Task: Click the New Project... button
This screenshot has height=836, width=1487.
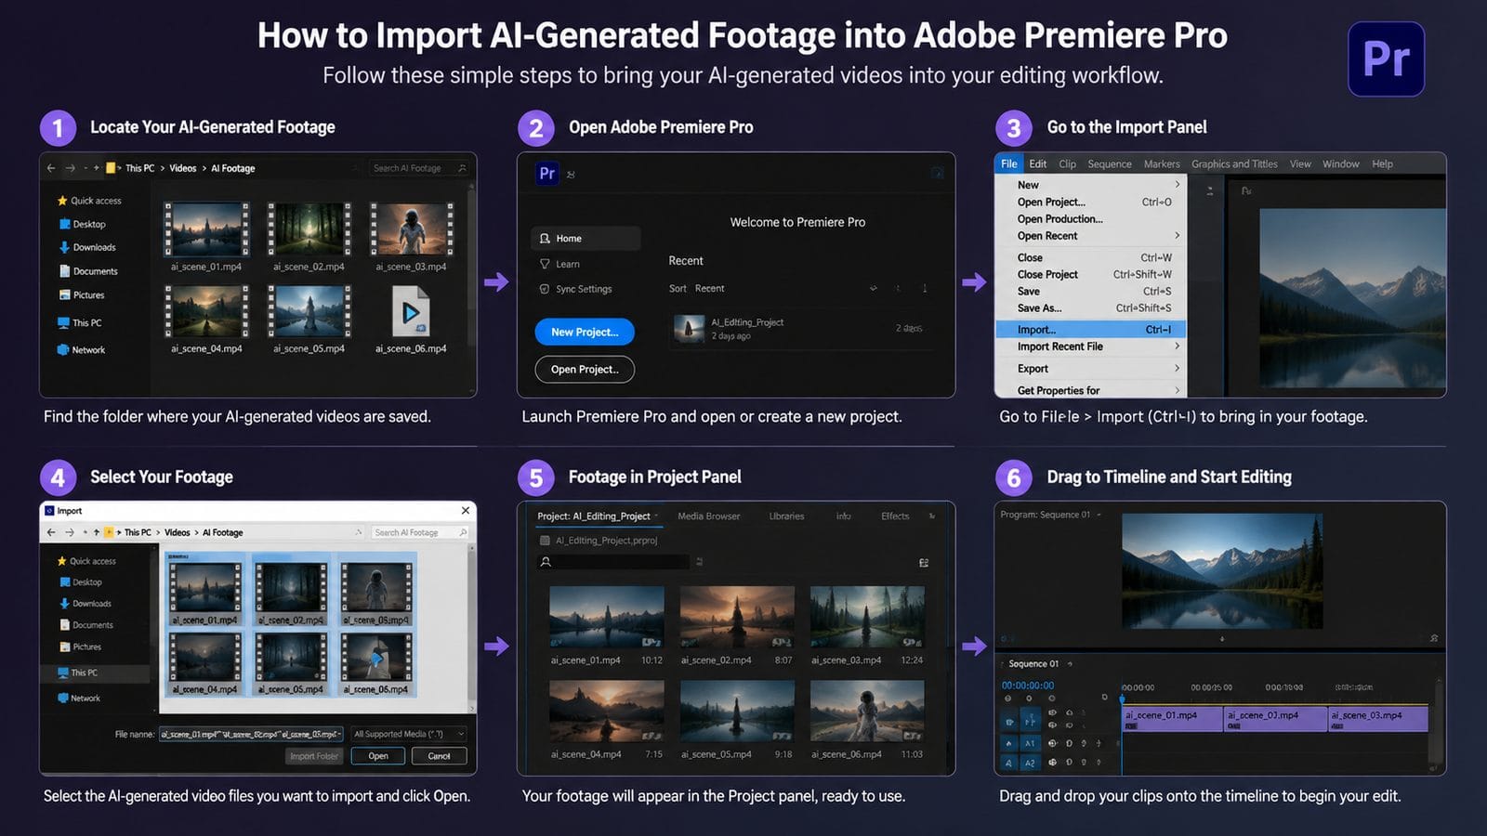Action: click(585, 333)
